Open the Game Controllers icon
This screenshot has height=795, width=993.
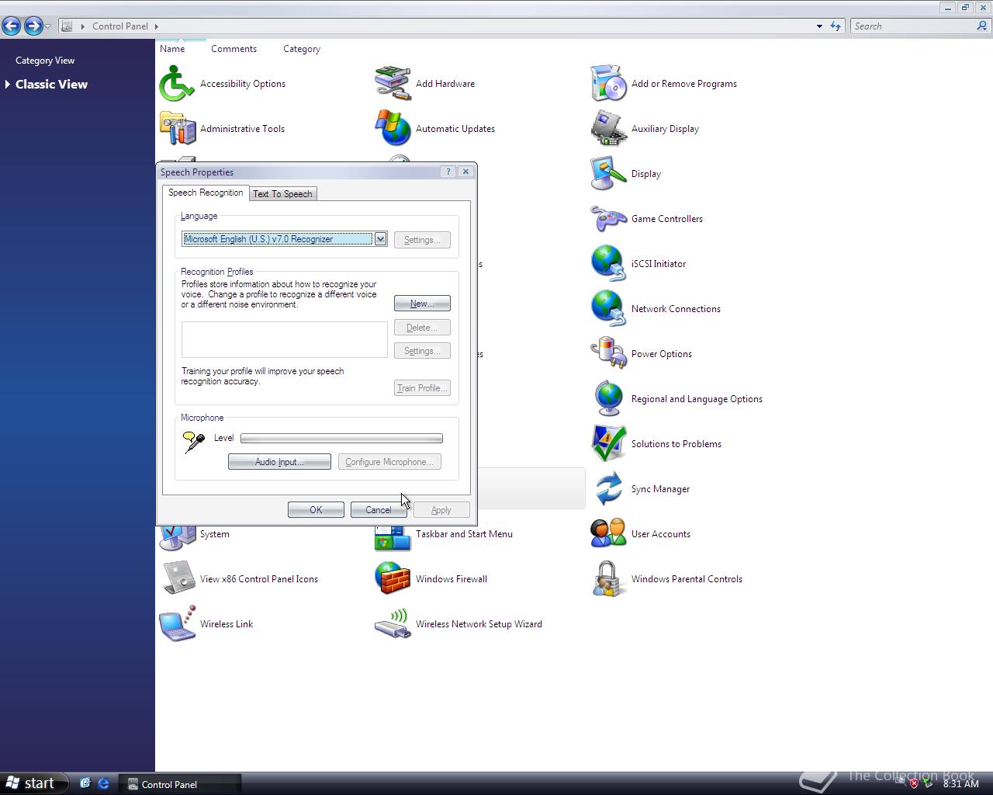pyautogui.click(x=608, y=219)
